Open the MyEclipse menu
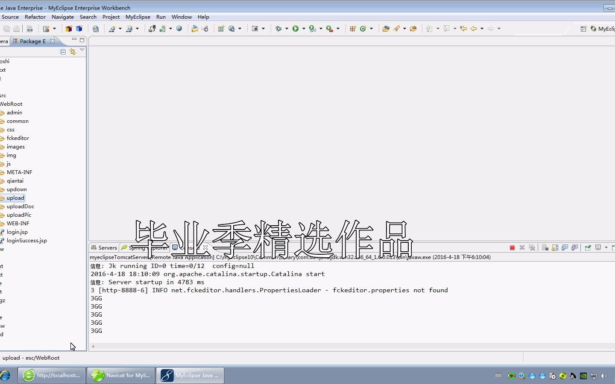The height and width of the screenshot is (384, 615). pyautogui.click(x=138, y=17)
